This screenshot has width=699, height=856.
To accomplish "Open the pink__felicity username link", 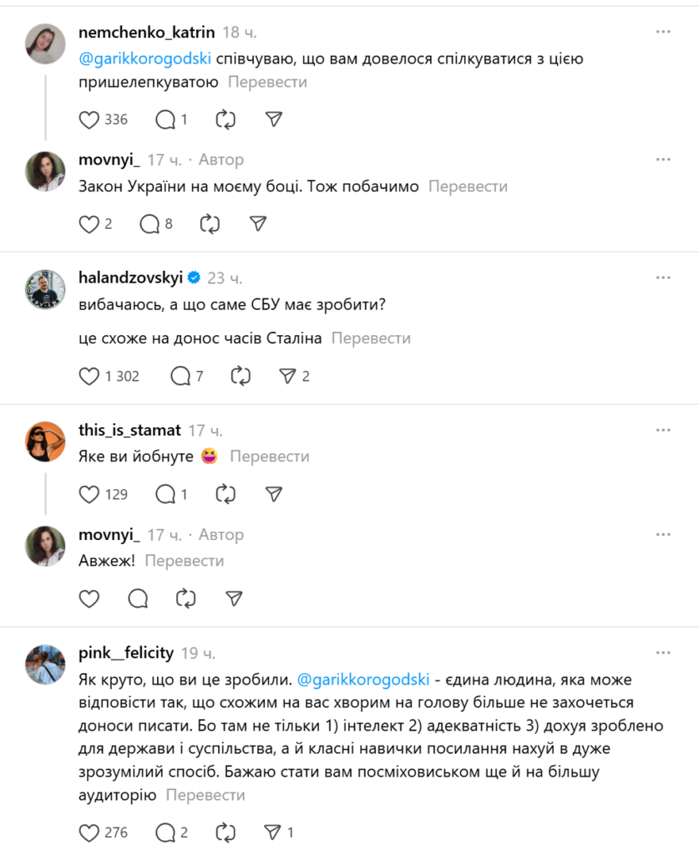I will coord(126,652).
